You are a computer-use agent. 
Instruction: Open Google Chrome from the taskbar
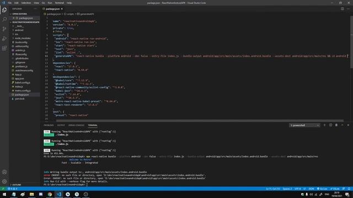50,194
